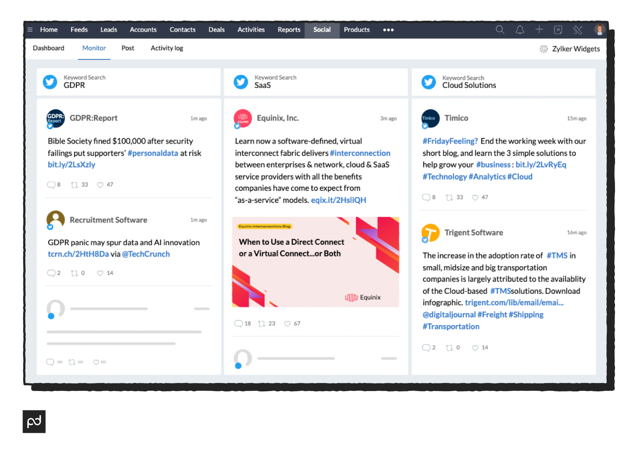Open the notifications bell icon
Viewport: 639px width, 455px height.
tap(520, 30)
